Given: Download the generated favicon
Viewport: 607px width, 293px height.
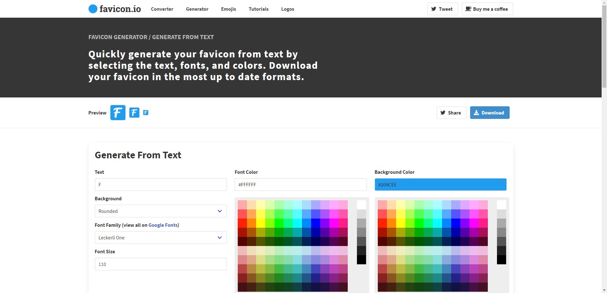Looking at the screenshot, I should [490, 113].
